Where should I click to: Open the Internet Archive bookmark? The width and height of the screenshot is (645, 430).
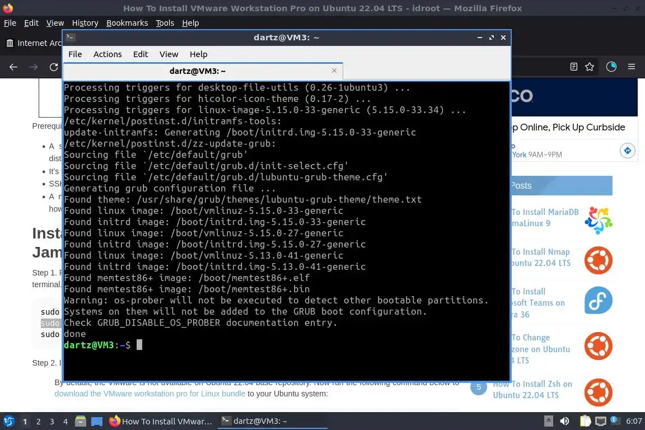(33, 43)
